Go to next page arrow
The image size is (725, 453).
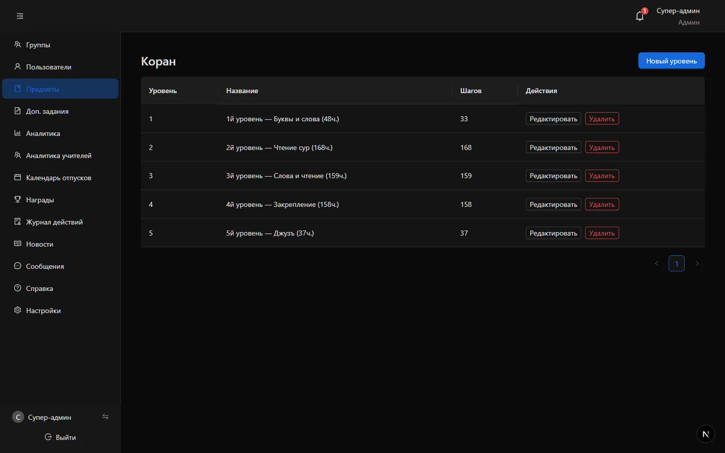pos(697,264)
